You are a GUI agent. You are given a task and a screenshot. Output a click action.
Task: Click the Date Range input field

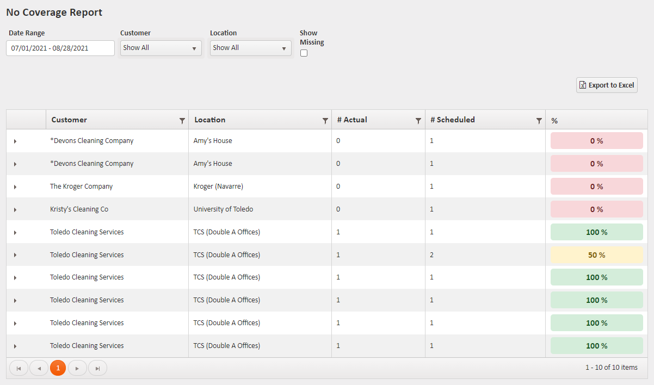[x=60, y=48]
